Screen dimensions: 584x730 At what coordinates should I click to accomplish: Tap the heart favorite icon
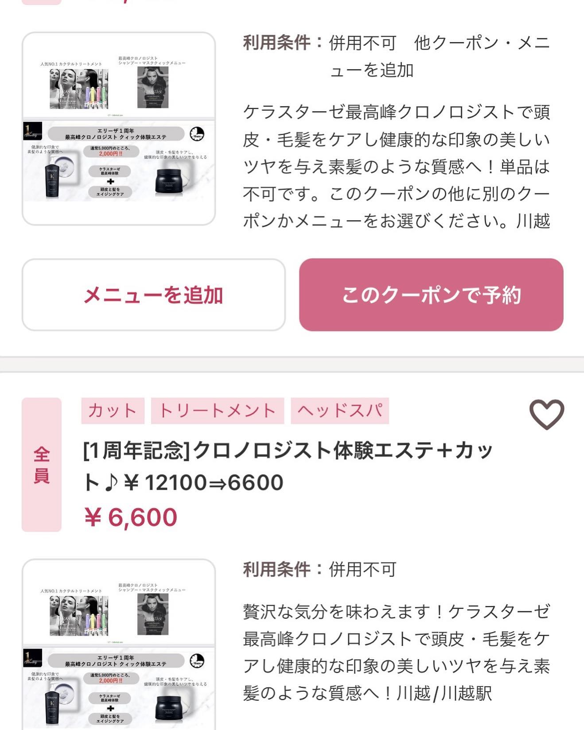click(547, 414)
